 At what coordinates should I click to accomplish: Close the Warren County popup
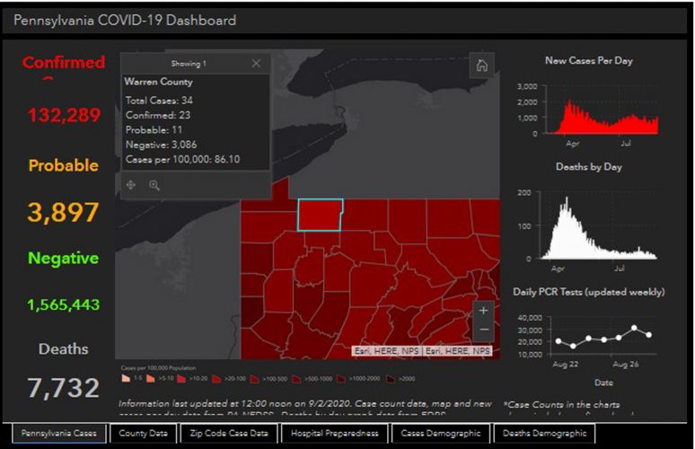256,64
